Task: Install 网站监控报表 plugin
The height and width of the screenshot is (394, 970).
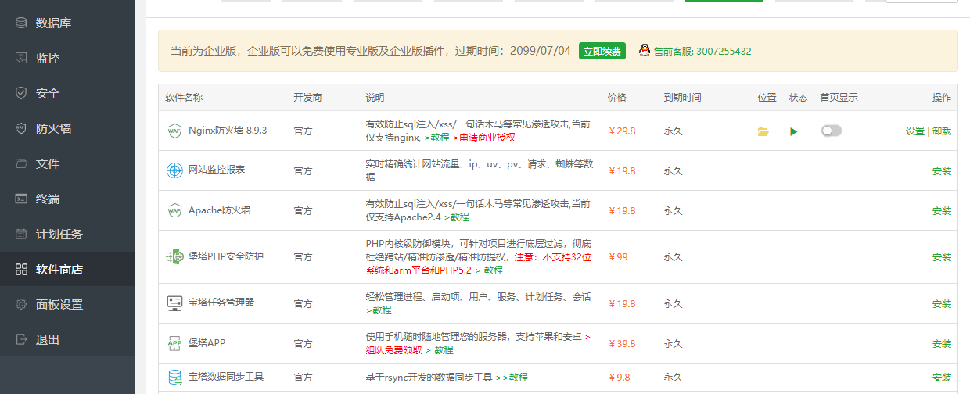Action: (x=942, y=170)
